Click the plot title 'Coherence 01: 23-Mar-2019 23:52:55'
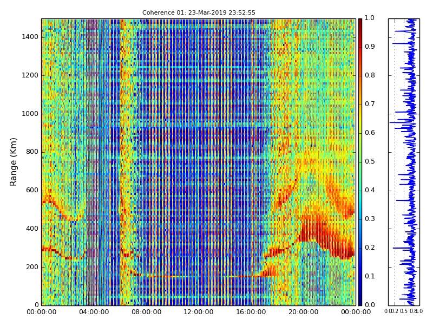Image resolution: width=433 pixels, height=325 pixels. [199, 12]
